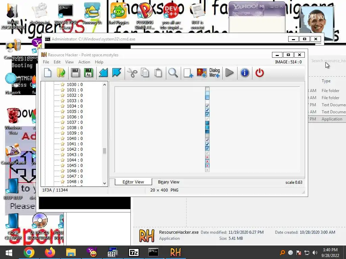Open the File menu in Resource Hacker
Viewport: 346px width, 259px height.
(x=46, y=62)
